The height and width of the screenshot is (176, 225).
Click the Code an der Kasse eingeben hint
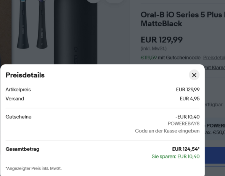[x=167, y=131]
